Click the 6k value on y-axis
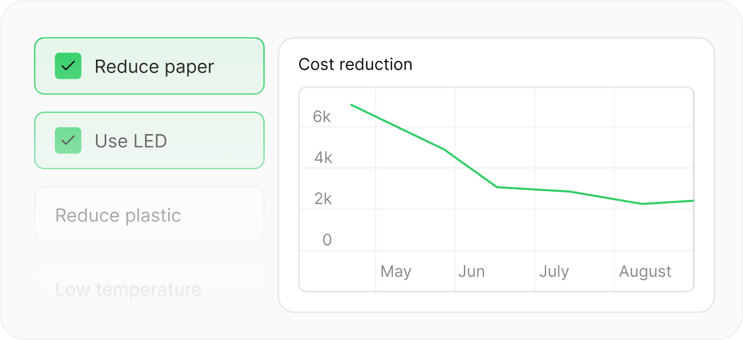Image resolution: width=743 pixels, height=340 pixels. coord(322,117)
